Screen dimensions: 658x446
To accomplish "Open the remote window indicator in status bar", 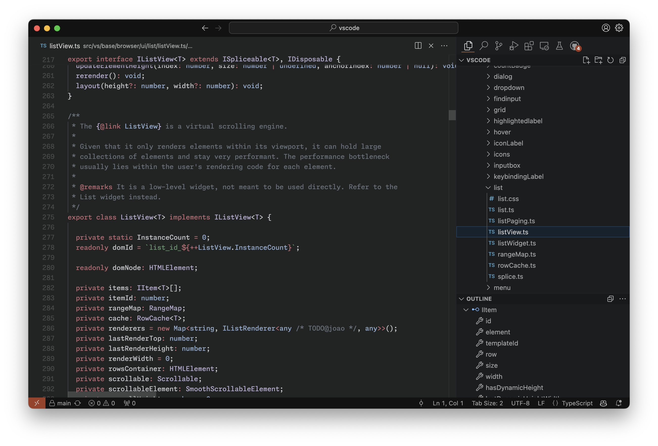I will coord(37,403).
